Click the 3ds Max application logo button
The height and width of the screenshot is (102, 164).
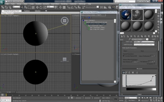pos(2,2)
